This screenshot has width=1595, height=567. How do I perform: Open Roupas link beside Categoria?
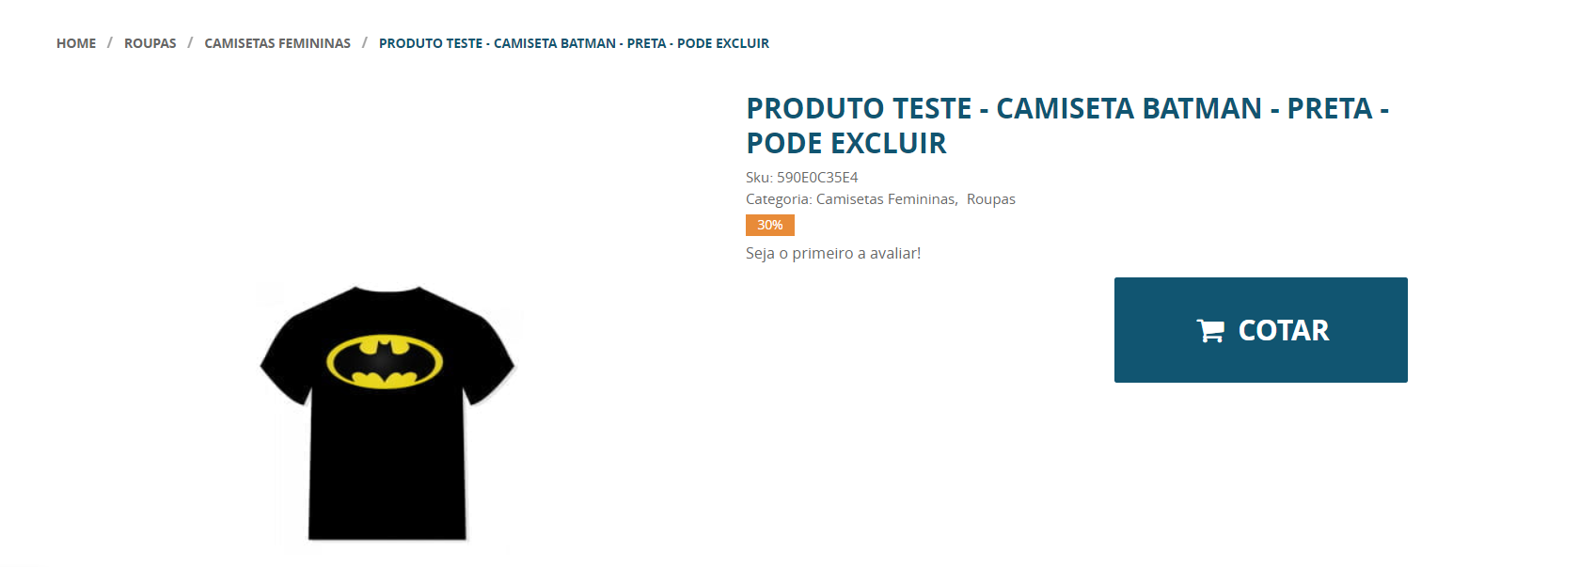tap(991, 199)
